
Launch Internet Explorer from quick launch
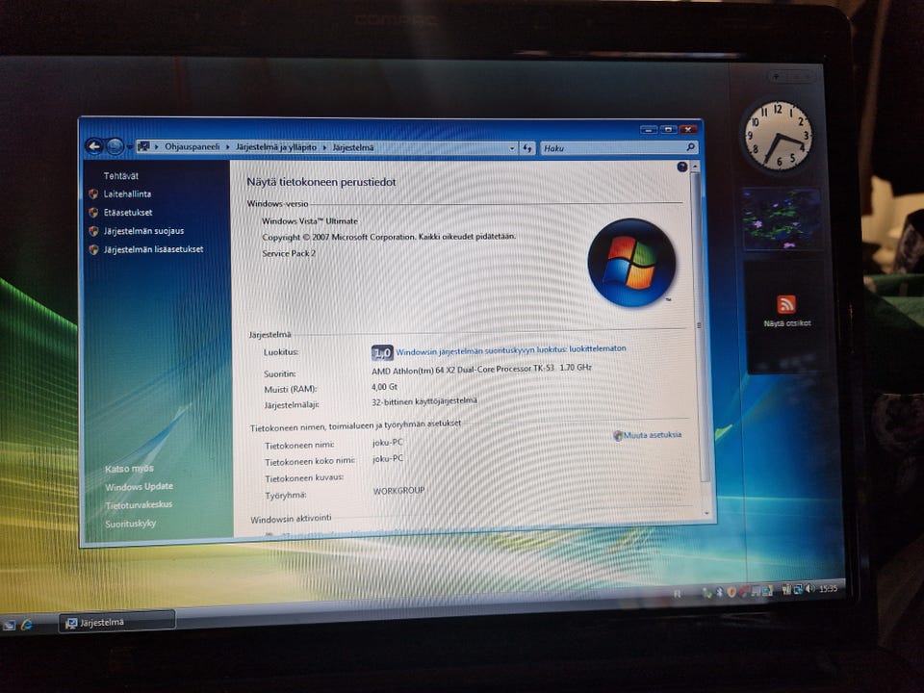click(27, 624)
